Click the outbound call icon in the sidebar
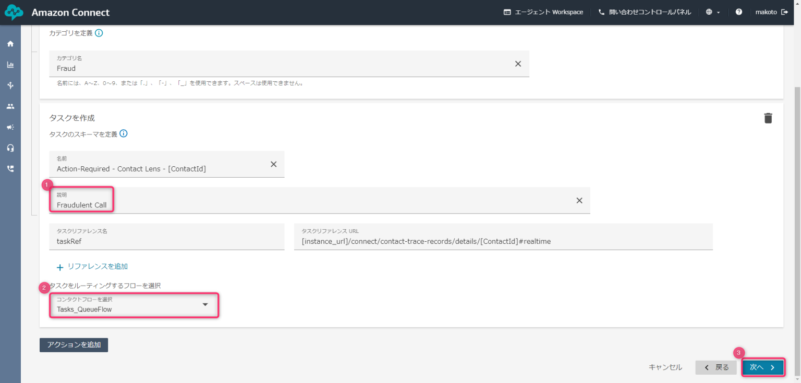The image size is (801, 383). point(10,168)
